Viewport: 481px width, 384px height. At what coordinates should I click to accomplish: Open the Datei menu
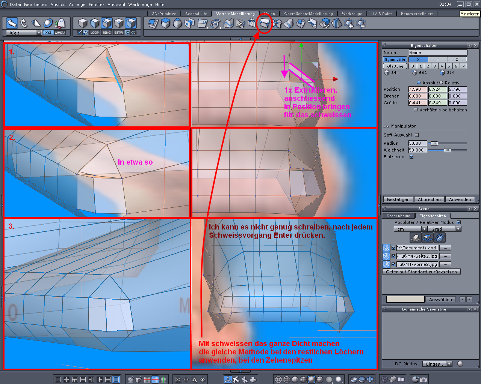pos(15,4)
